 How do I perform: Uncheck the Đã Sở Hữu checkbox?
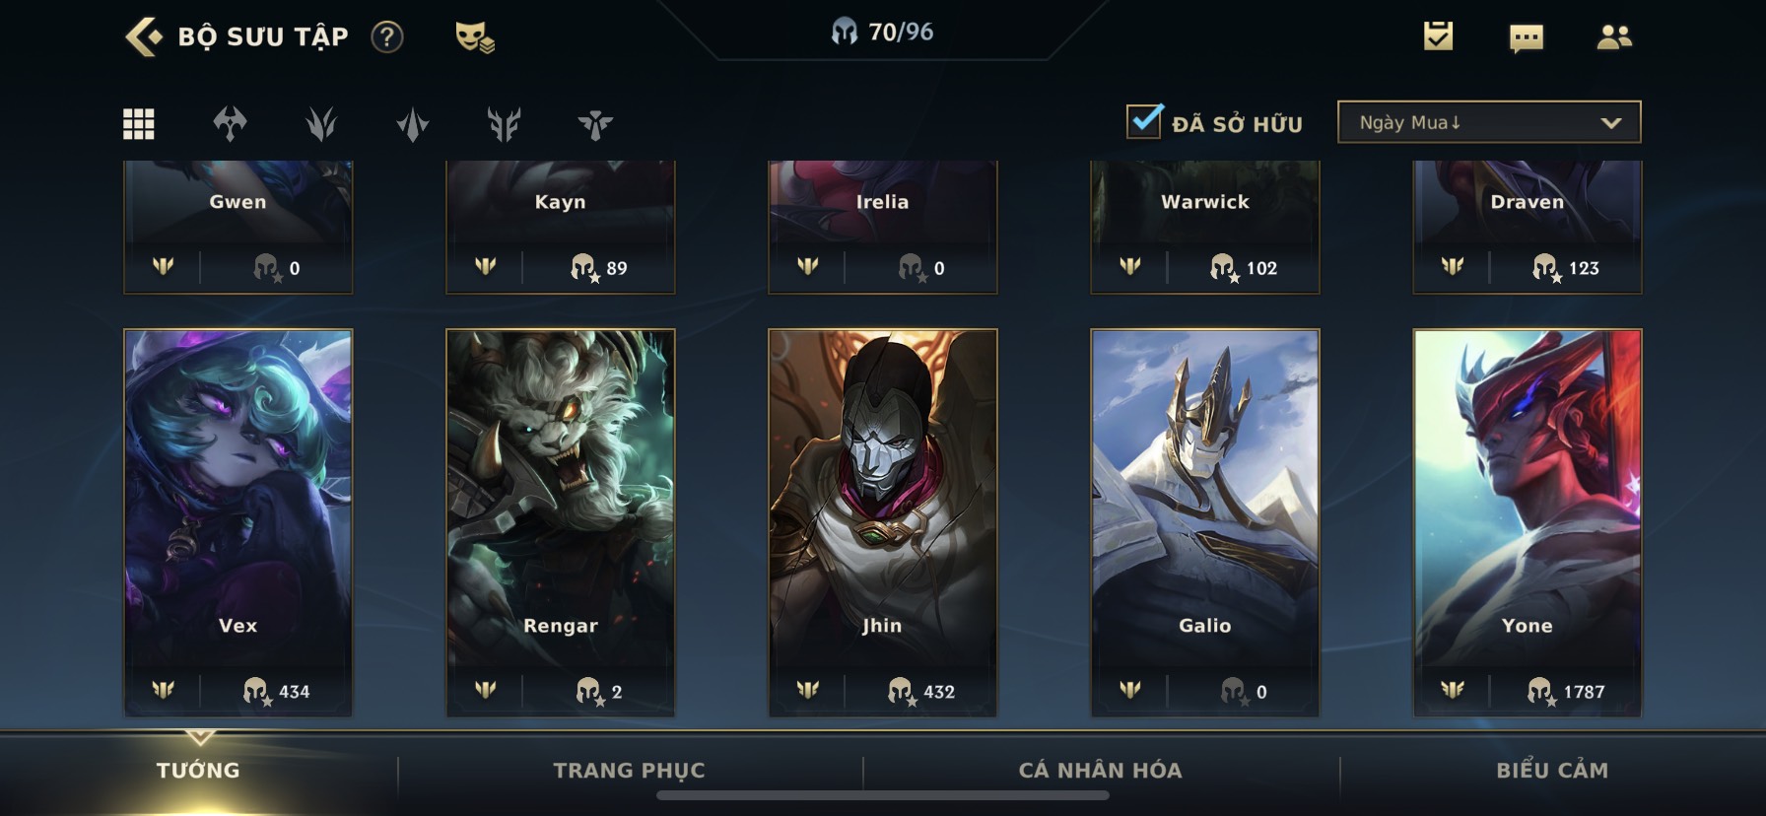point(1143,121)
